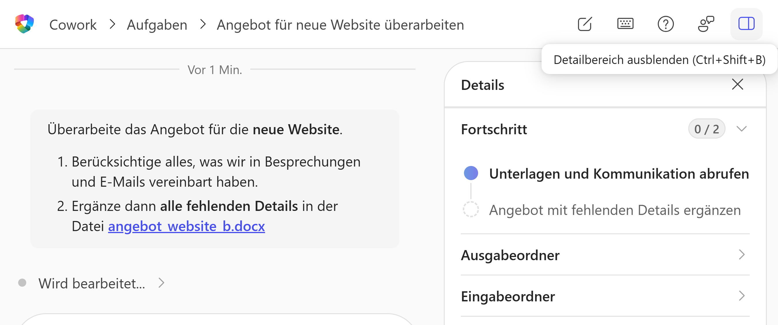Go to Aufgaben breadcrumb
778x325 pixels.
pos(157,24)
